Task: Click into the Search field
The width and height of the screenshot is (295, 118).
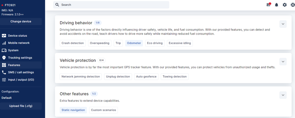Action: [112, 5]
